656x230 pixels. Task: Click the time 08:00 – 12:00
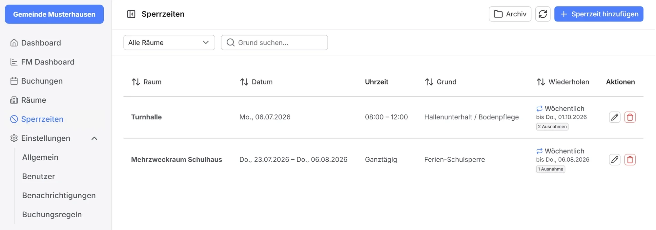[386, 117]
